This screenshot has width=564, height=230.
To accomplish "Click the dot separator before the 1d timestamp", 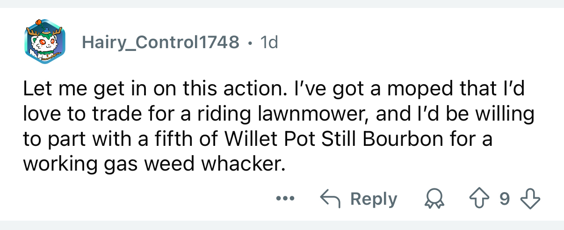I will tap(252, 43).
